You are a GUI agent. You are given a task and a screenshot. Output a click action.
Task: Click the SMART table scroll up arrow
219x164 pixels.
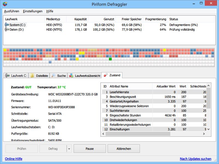[x=209, y=86]
